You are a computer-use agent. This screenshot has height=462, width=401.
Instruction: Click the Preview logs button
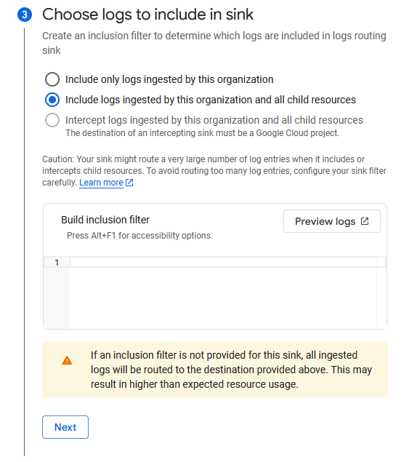(x=332, y=221)
